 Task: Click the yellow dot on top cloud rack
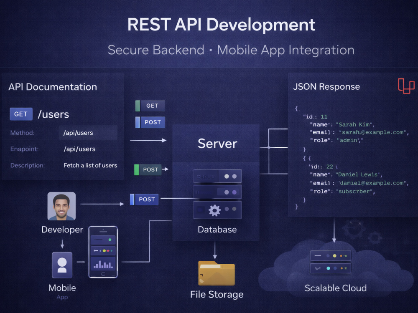[x=334, y=256]
